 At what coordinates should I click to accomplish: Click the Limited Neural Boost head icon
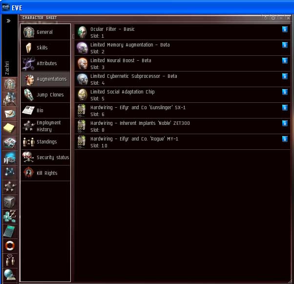click(83, 64)
